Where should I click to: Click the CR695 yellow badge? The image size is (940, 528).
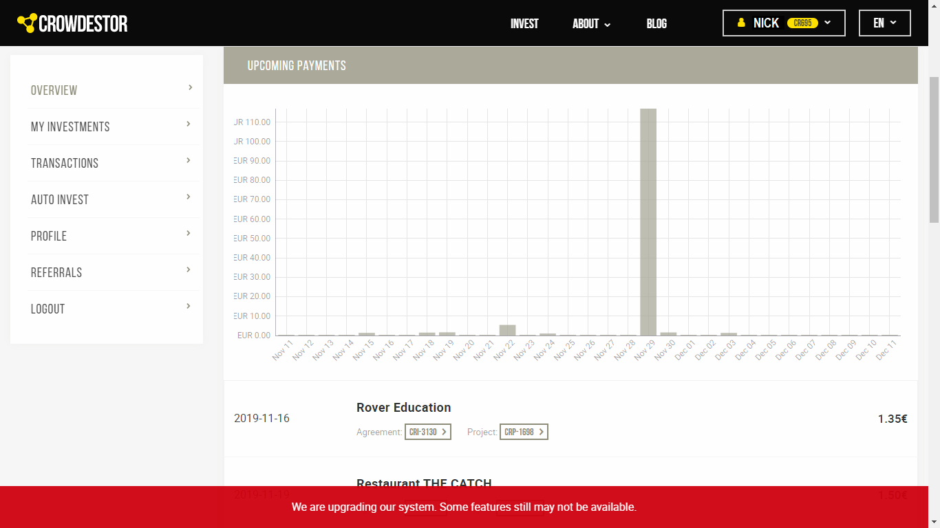tap(802, 23)
